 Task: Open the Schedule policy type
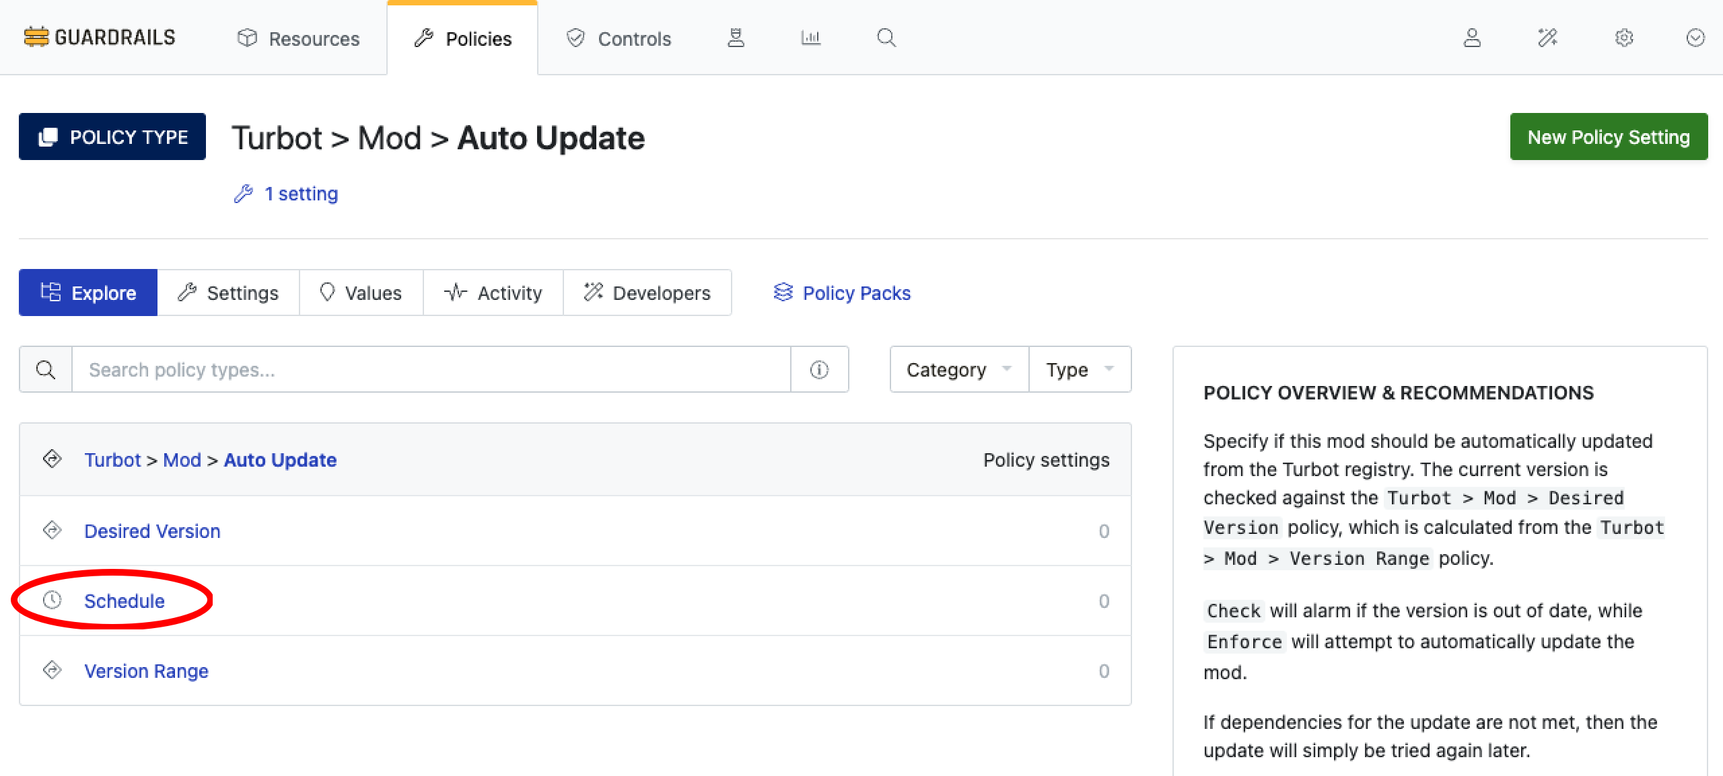click(x=125, y=601)
